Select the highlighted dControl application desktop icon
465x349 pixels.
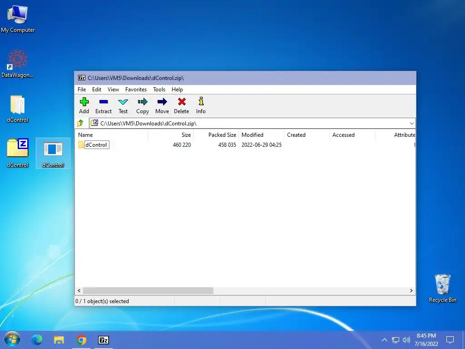coord(53,153)
